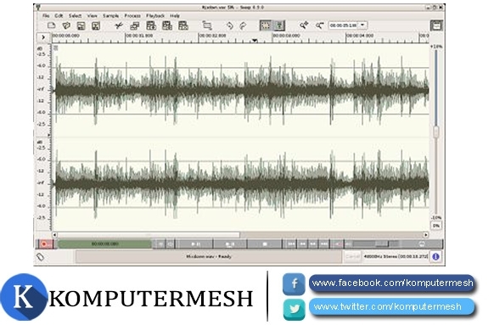
Task: Click the Paste crossfade toolbar icon
Action: click(x=183, y=25)
